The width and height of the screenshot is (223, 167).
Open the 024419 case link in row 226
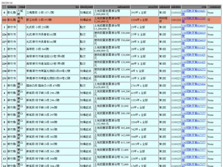194,35
